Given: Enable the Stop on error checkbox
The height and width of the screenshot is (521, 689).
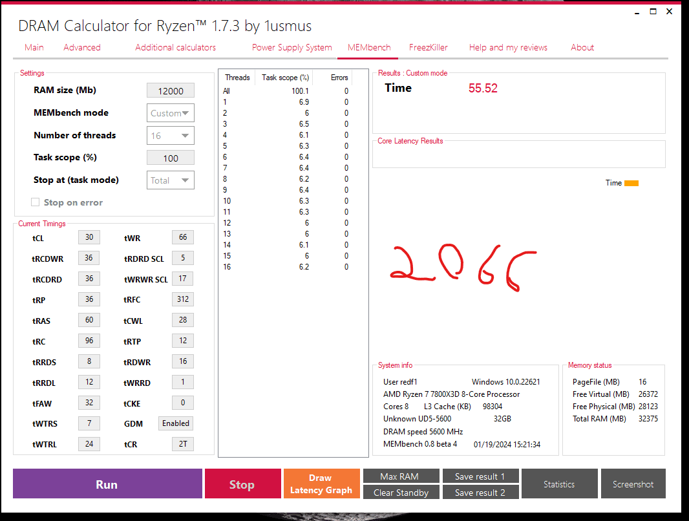Looking at the screenshot, I should pos(35,202).
